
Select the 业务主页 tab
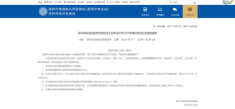click(x=190, y=12)
